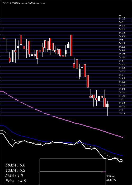Click the 5.68 price axis label
Screen dimensions: 132x185
[122, 68]
